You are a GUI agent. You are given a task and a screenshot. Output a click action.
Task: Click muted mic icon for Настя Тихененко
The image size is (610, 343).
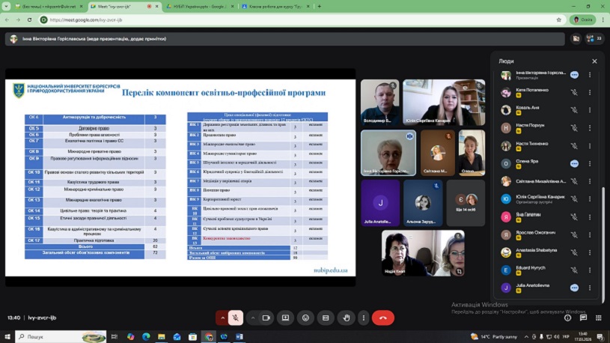point(574,145)
